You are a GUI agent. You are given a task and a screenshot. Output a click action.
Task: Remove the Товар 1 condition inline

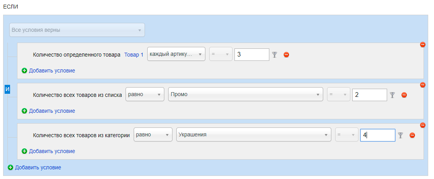286,55
